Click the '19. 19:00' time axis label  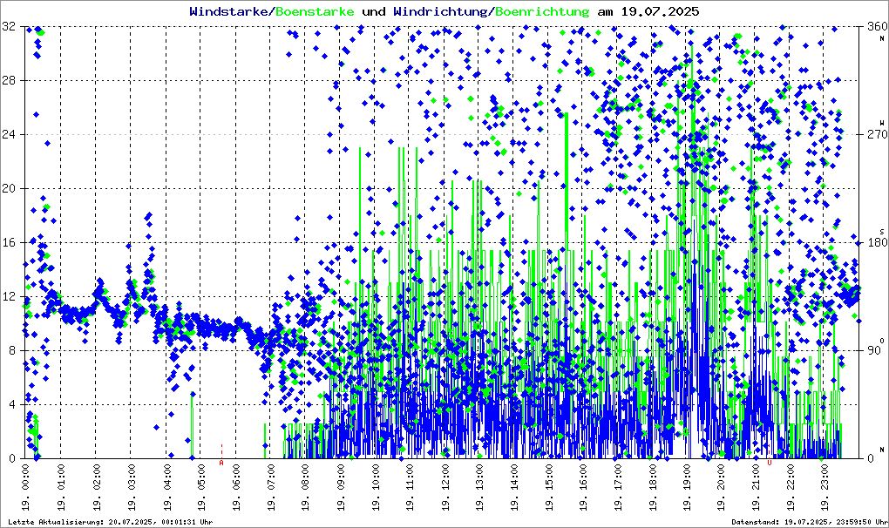(687, 487)
